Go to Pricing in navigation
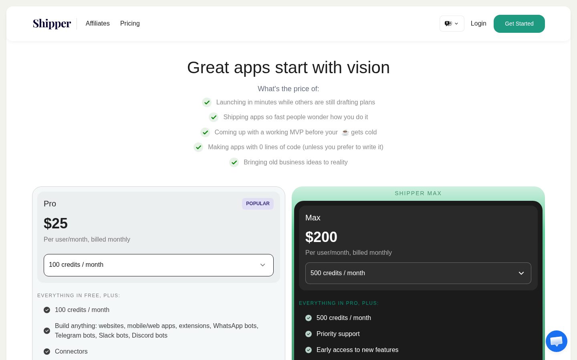Image resolution: width=577 pixels, height=360 pixels. pos(130,24)
